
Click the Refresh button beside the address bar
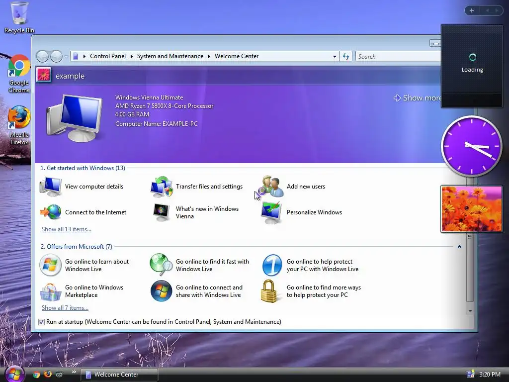(346, 57)
